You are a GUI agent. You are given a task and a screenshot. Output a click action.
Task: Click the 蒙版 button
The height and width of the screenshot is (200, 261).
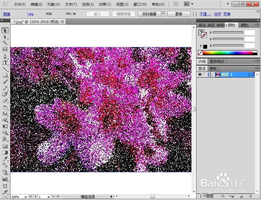coord(179,14)
